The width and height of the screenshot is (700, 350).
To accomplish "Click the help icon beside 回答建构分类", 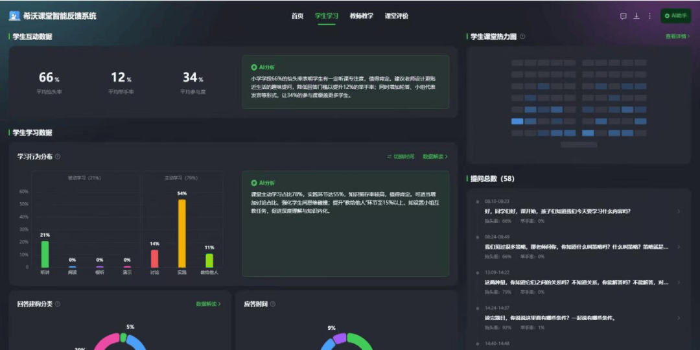I will pyautogui.click(x=58, y=304).
